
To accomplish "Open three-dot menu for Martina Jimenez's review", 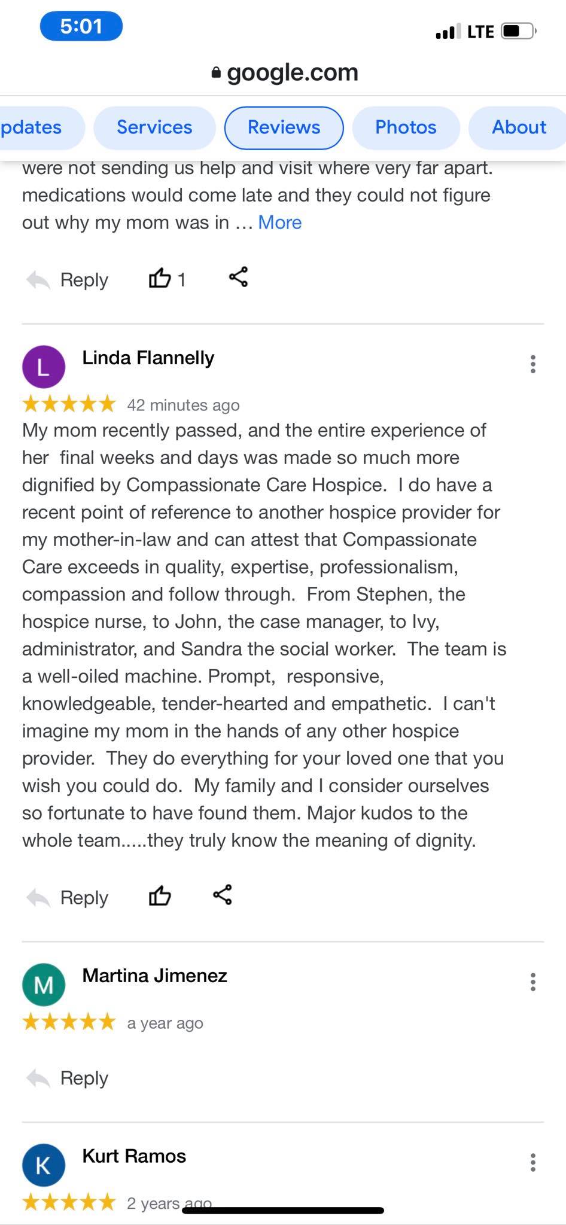I will point(532,982).
